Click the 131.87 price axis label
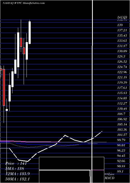Viewport: 130px width, 183px height. (122, 46)
